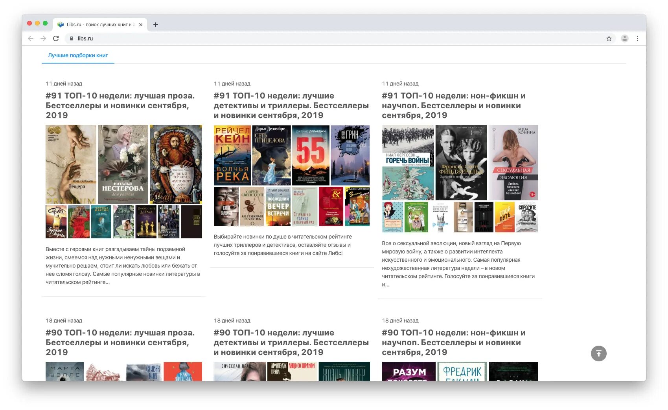
Task: Open '#91 ТОП-10 недели: лучшие детективы' article
Action: [291, 106]
